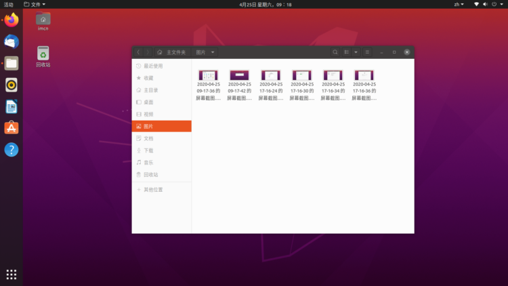Viewport: 508px width, 286px height.
Task: Open 视频 folder in sidebar
Action: point(148,114)
